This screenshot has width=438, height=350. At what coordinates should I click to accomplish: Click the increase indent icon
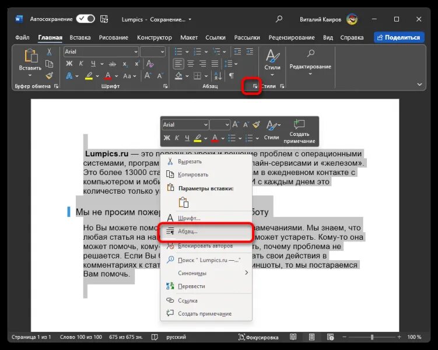point(250,52)
